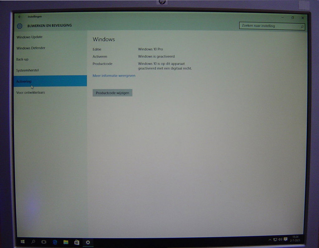Launch Microsoft Edge from taskbar

click(x=55, y=242)
